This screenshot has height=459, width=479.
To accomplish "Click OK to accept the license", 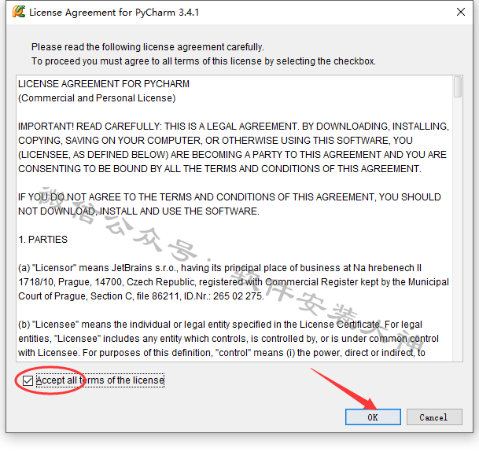I will pos(373,417).
